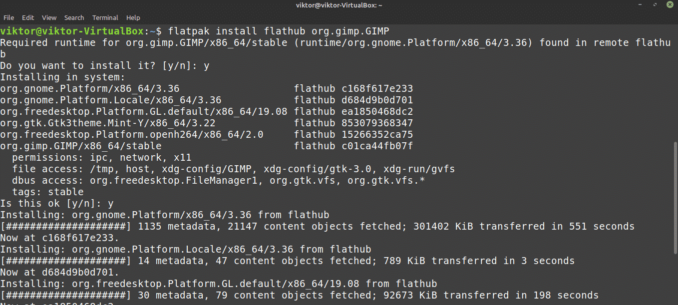
Task: Maximize the terminal window
Action: click(x=655, y=5)
